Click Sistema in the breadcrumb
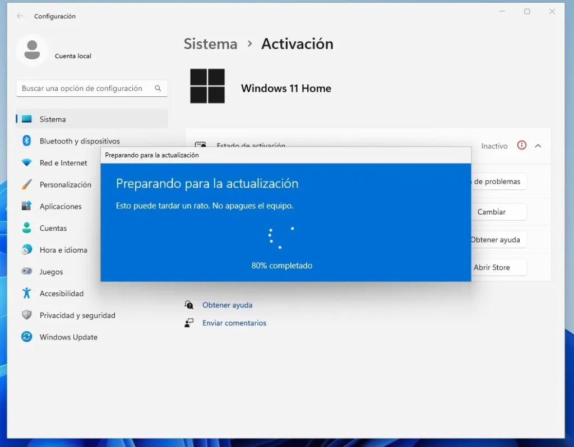The width and height of the screenshot is (574, 447). pyautogui.click(x=211, y=44)
